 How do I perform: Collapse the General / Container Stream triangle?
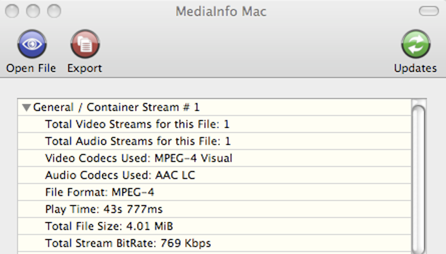[x=27, y=107]
